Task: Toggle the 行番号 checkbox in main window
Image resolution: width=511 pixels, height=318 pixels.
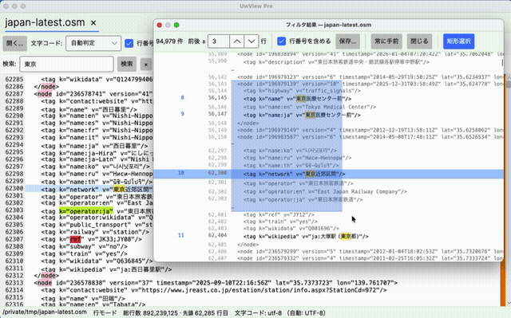Action: click(x=129, y=43)
